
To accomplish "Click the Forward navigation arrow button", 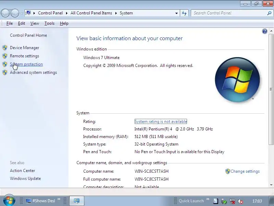I will tap(15, 13).
